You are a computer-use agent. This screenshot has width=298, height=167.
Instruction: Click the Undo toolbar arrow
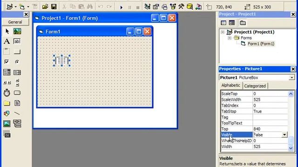(x=101, y=7)
